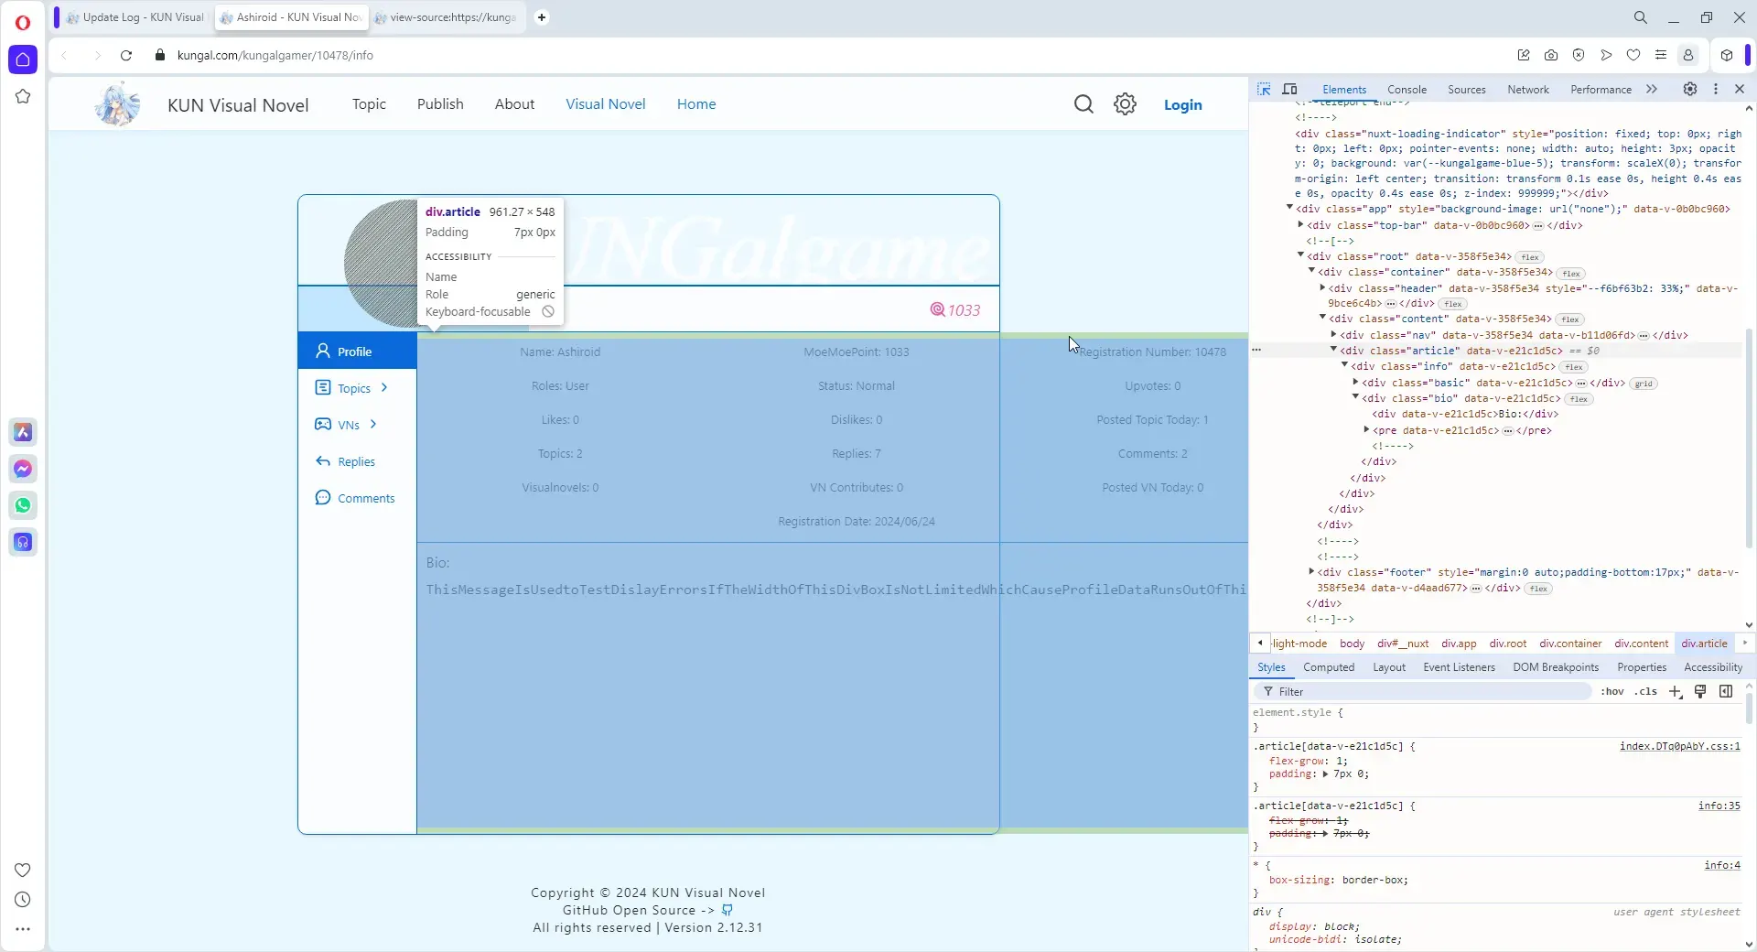Toggle grid badge on basic div
This screenshot has width=1757, height=952.
coord(1644,384)
